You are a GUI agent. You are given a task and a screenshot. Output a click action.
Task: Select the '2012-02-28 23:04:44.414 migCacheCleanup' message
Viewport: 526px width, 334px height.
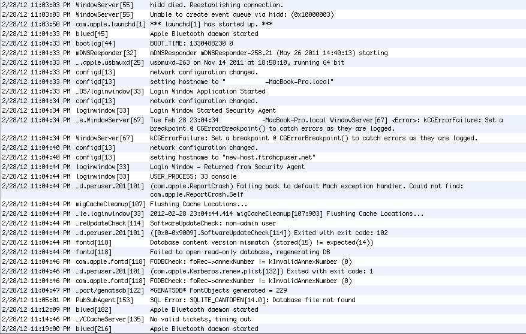tap(287, 214)
